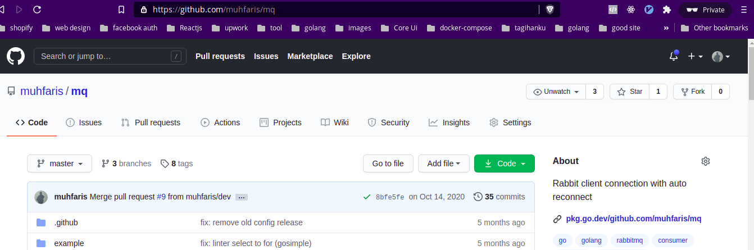The image size is (754, 250).
Task: Open the Add file dropdown
Action: pyautogui.click(x=444, y=163)
